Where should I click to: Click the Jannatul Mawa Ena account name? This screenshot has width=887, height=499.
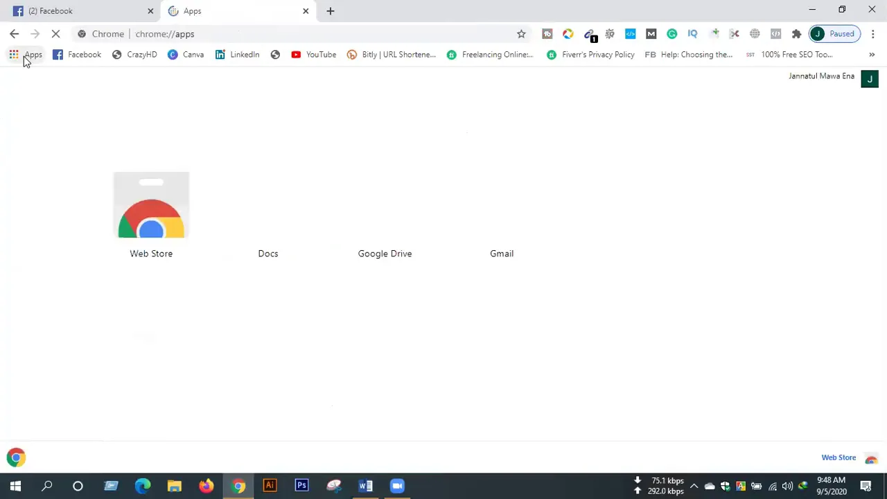pyautogui.click(x=821, y=76)
